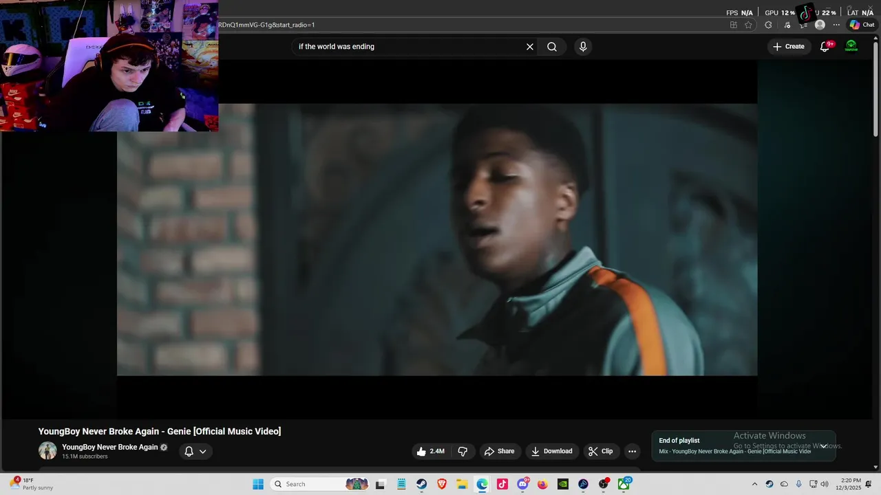Switch to Microsoft Edge taskbar icon
This screenshot has height=495, width=881.
click(482, 484)
